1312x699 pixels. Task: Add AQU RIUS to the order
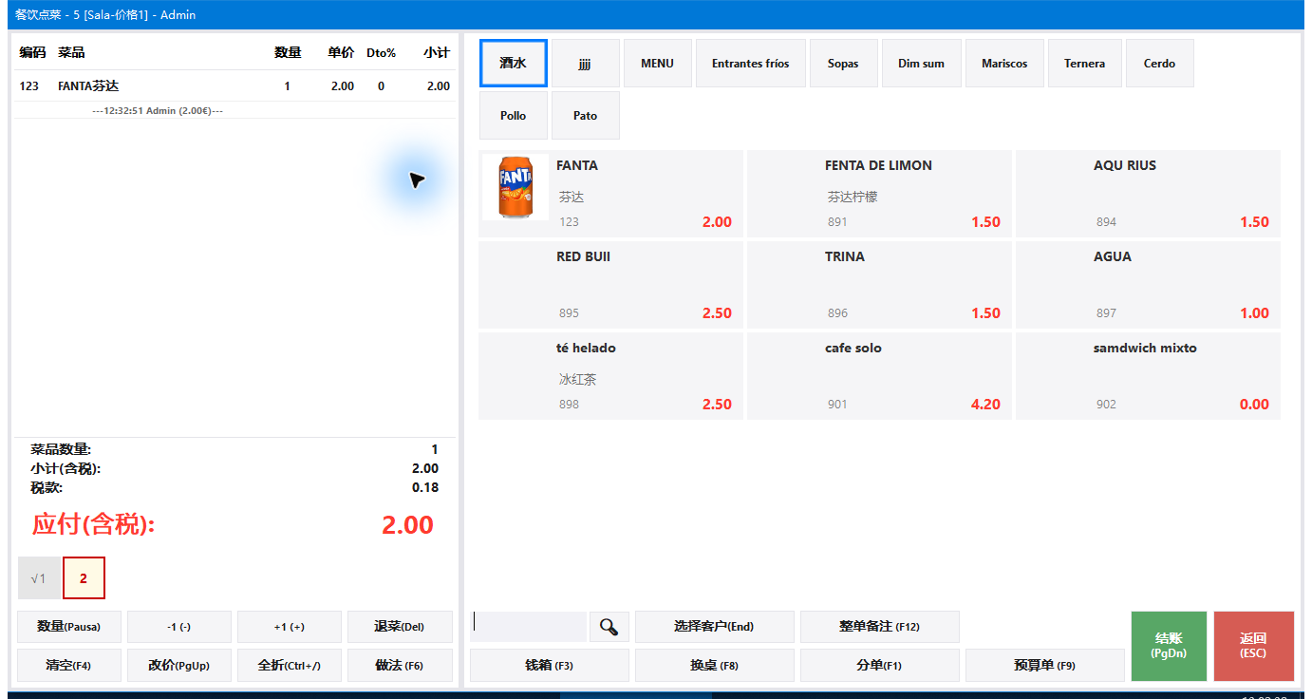click(x=1148, y=194)
